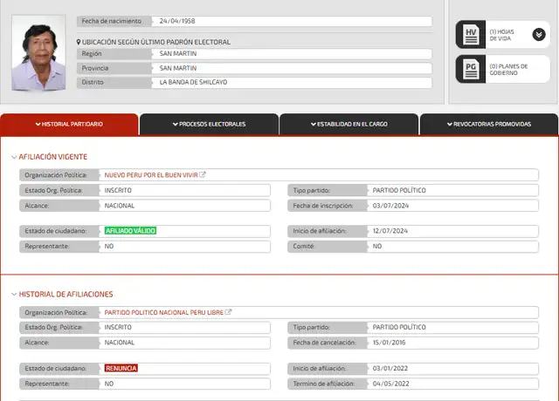
Task: Open the HV Hojas de Vida icon
Action: tap(471, 35)
